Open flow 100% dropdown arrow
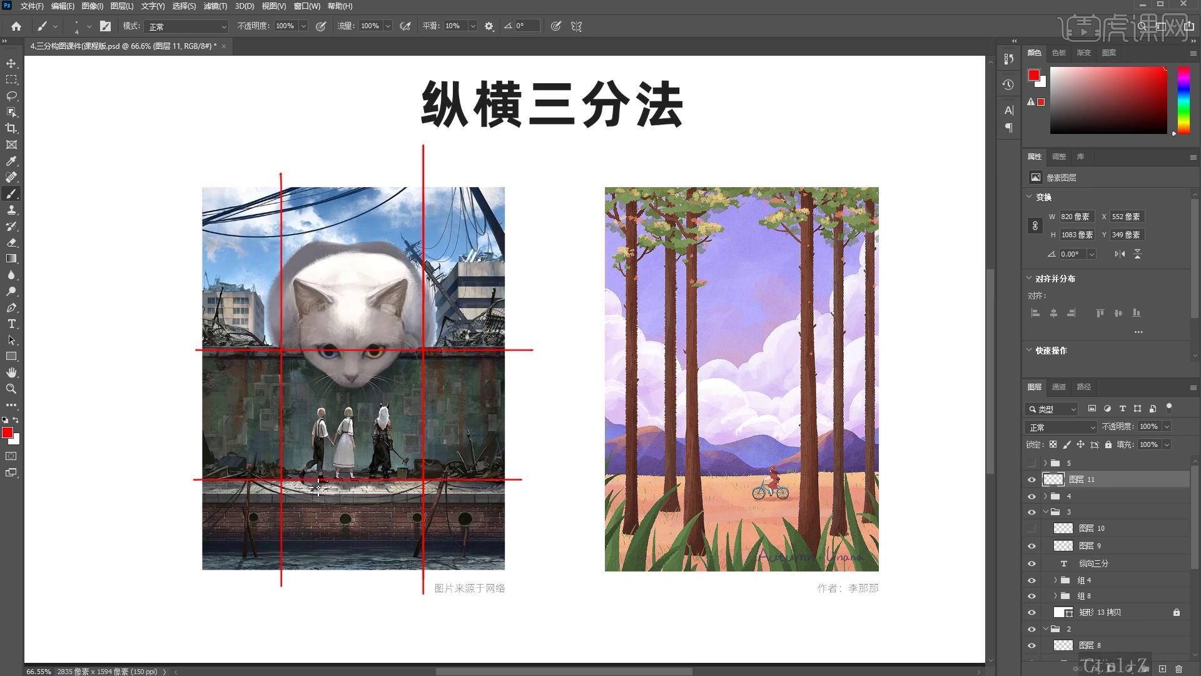Image resolution: width=1201 pixels, height=676 pixels. (388, 26)
